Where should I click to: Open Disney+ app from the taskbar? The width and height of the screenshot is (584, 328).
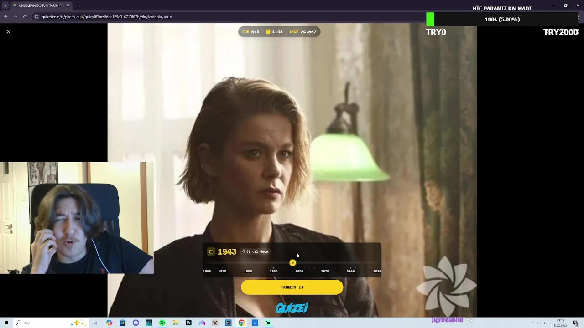coord(149,323)
